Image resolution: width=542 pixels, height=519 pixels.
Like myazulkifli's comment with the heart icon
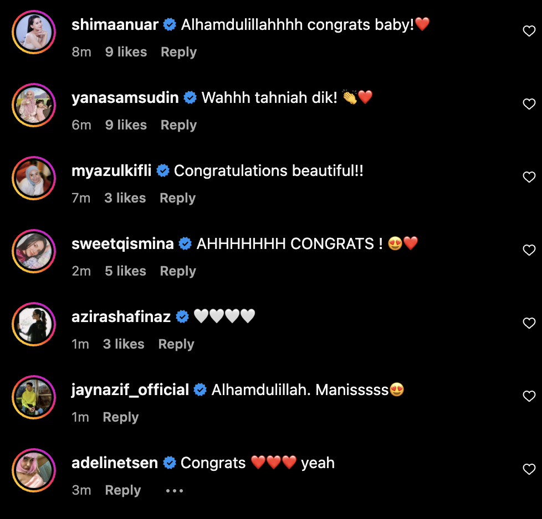(x=529, y=177)
